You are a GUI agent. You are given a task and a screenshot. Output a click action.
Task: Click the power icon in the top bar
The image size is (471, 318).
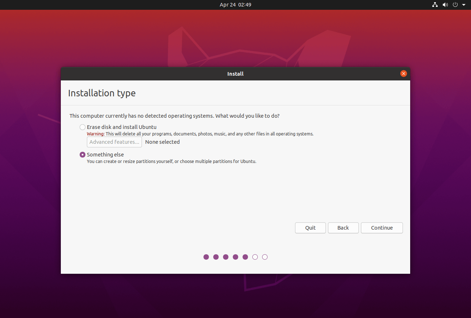[455, 5]
